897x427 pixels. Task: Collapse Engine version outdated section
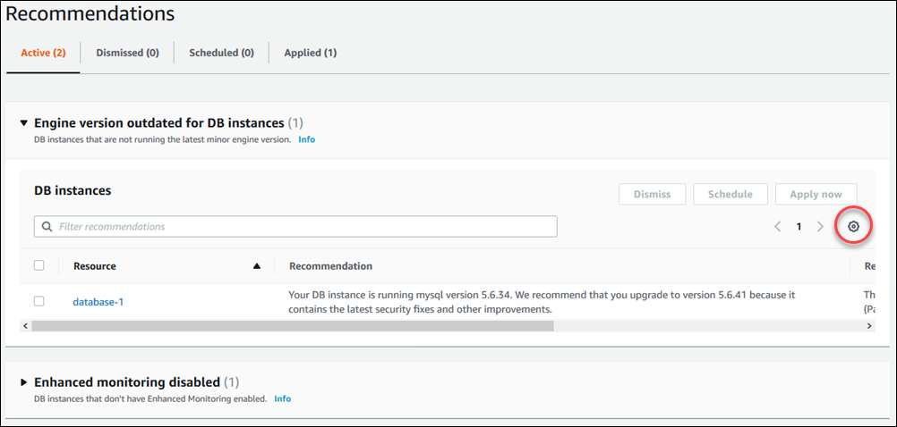tap(24, 123)
